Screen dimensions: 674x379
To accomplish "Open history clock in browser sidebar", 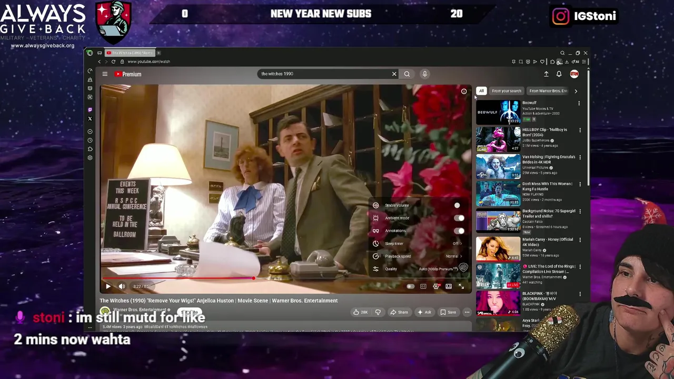I will 90,141.
